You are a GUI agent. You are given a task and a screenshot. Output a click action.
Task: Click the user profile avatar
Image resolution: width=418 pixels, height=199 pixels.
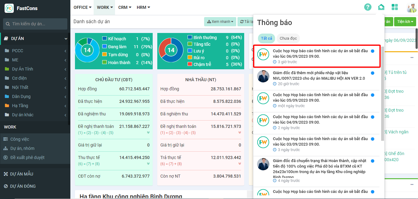[x=411, y=7]
